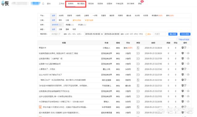This screenshot has height=117, width=197.
Task: Select 全部 in the platform filter row
Action: 54,16
